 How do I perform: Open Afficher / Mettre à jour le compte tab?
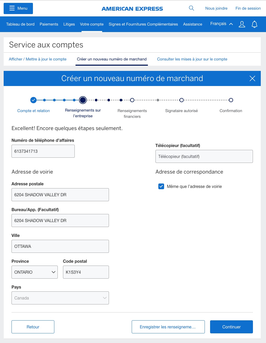pos(37,59)
